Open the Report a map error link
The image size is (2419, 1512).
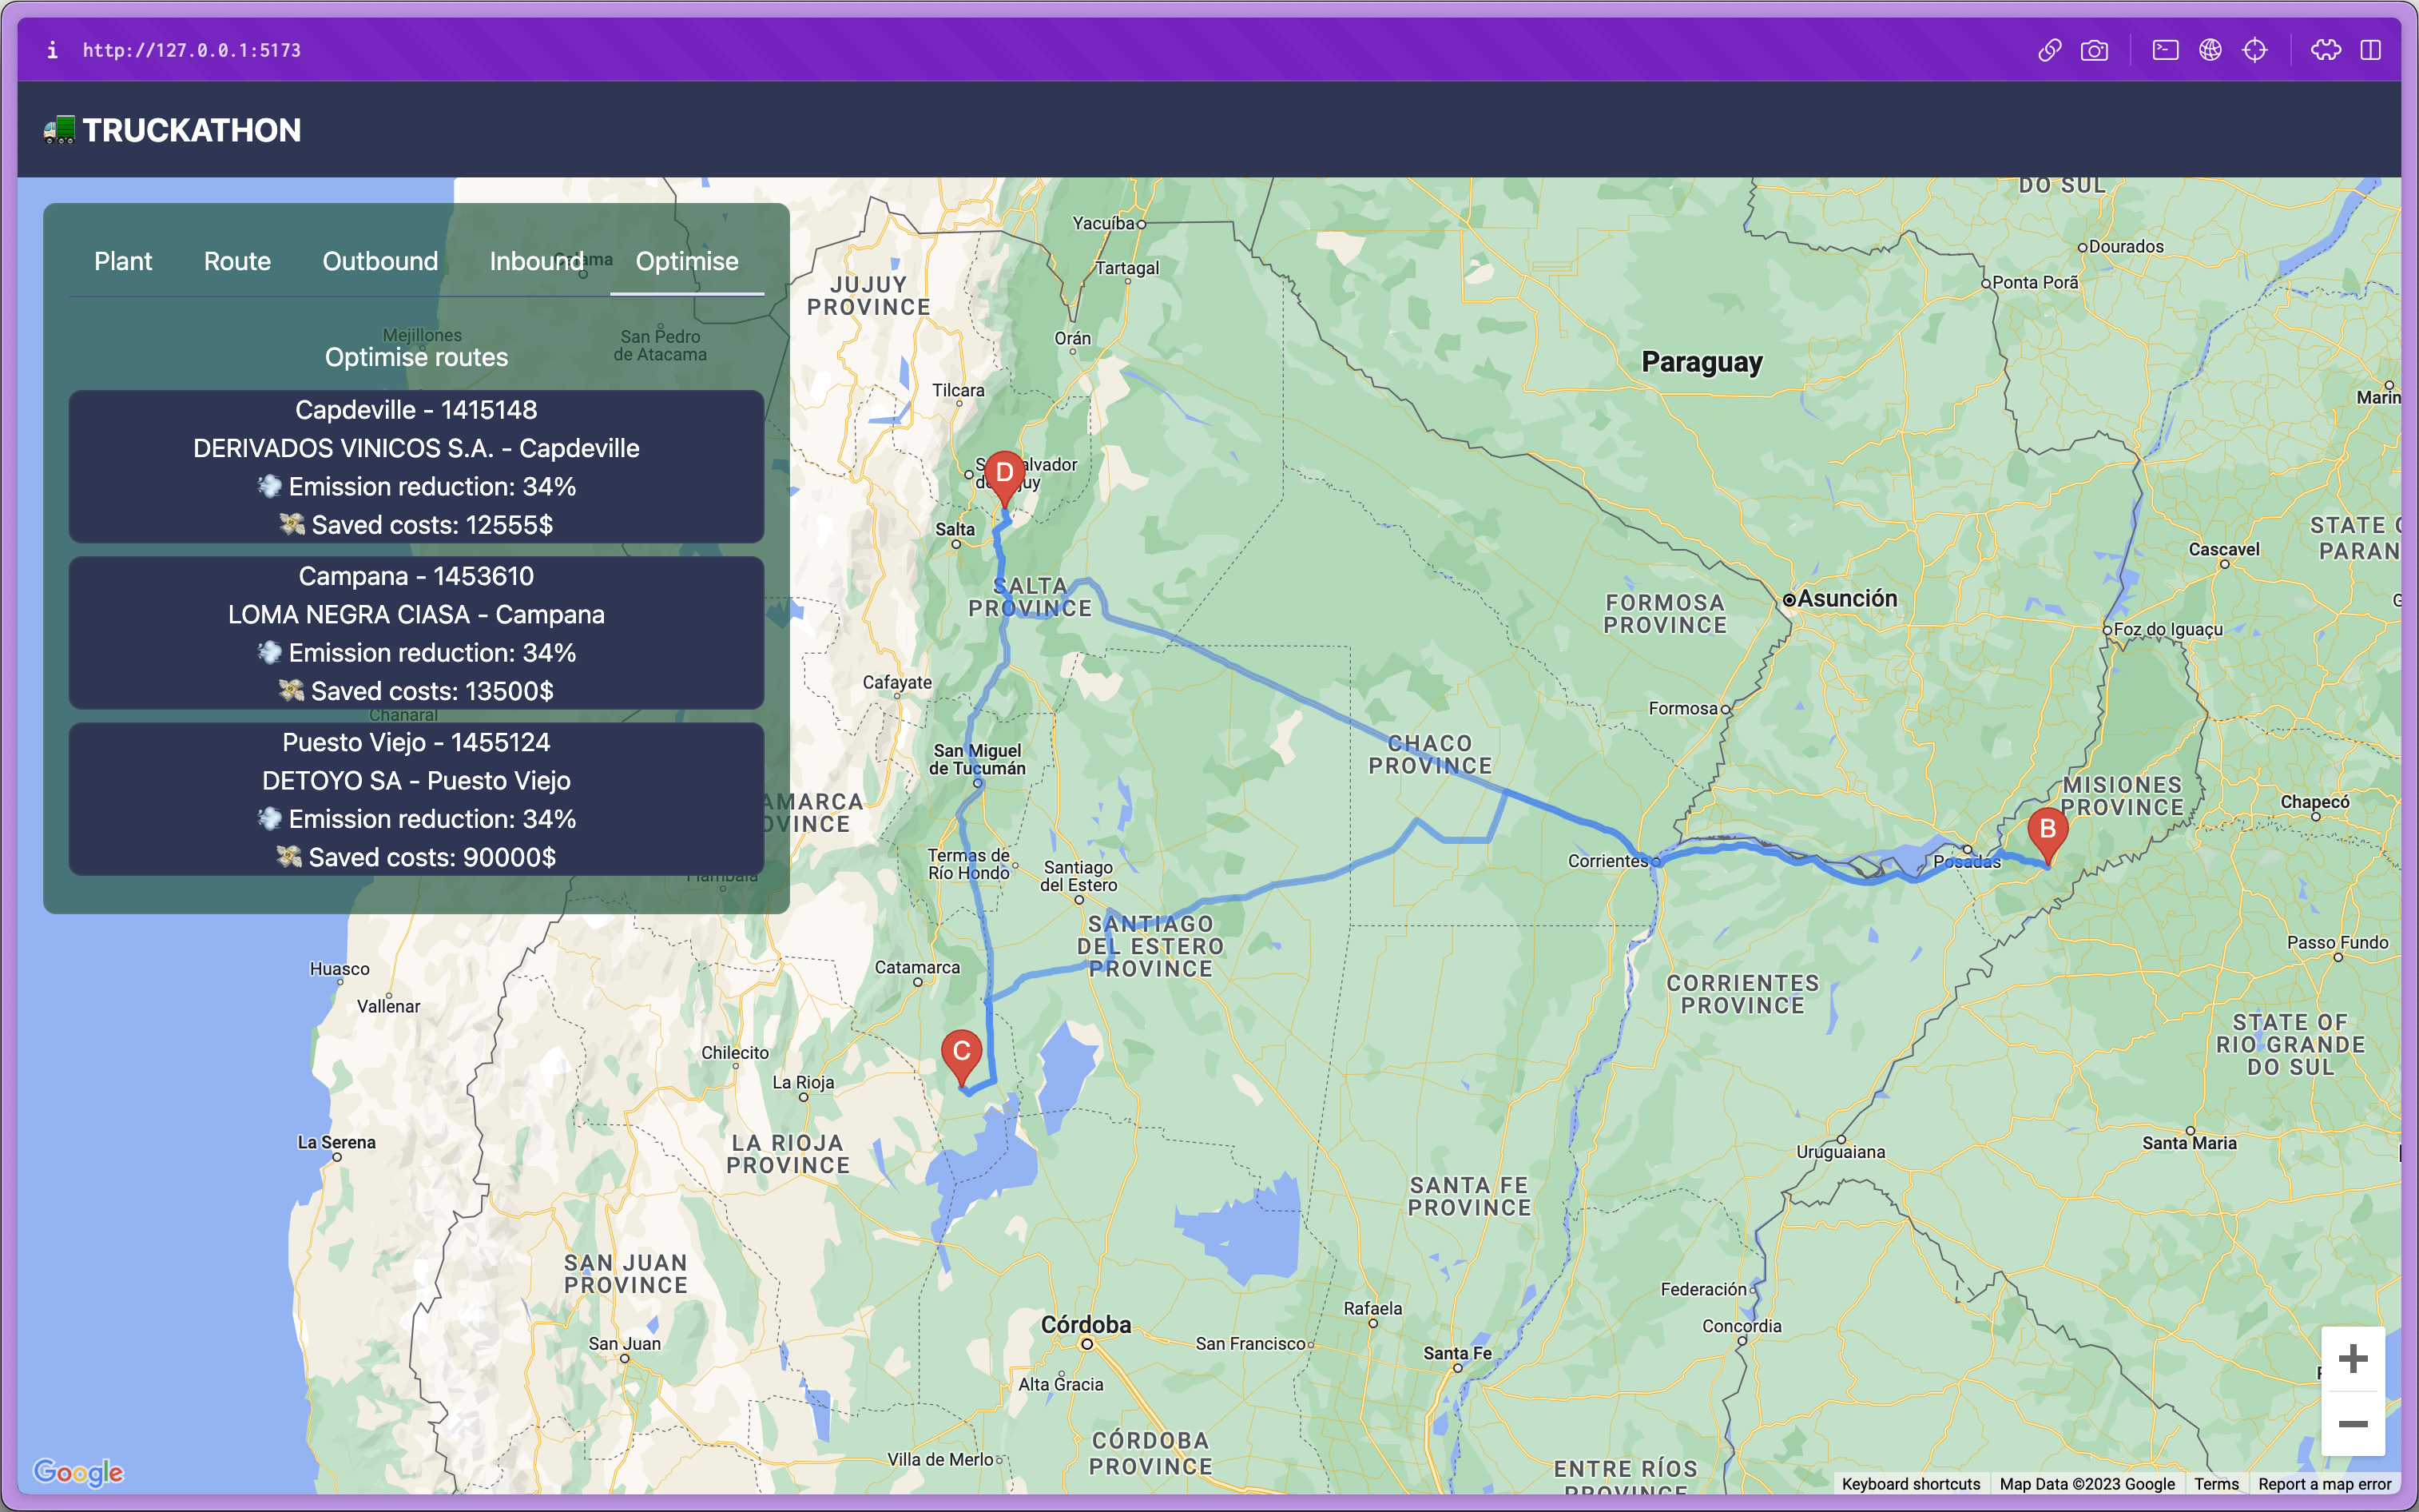(x=2324, y=1484)
